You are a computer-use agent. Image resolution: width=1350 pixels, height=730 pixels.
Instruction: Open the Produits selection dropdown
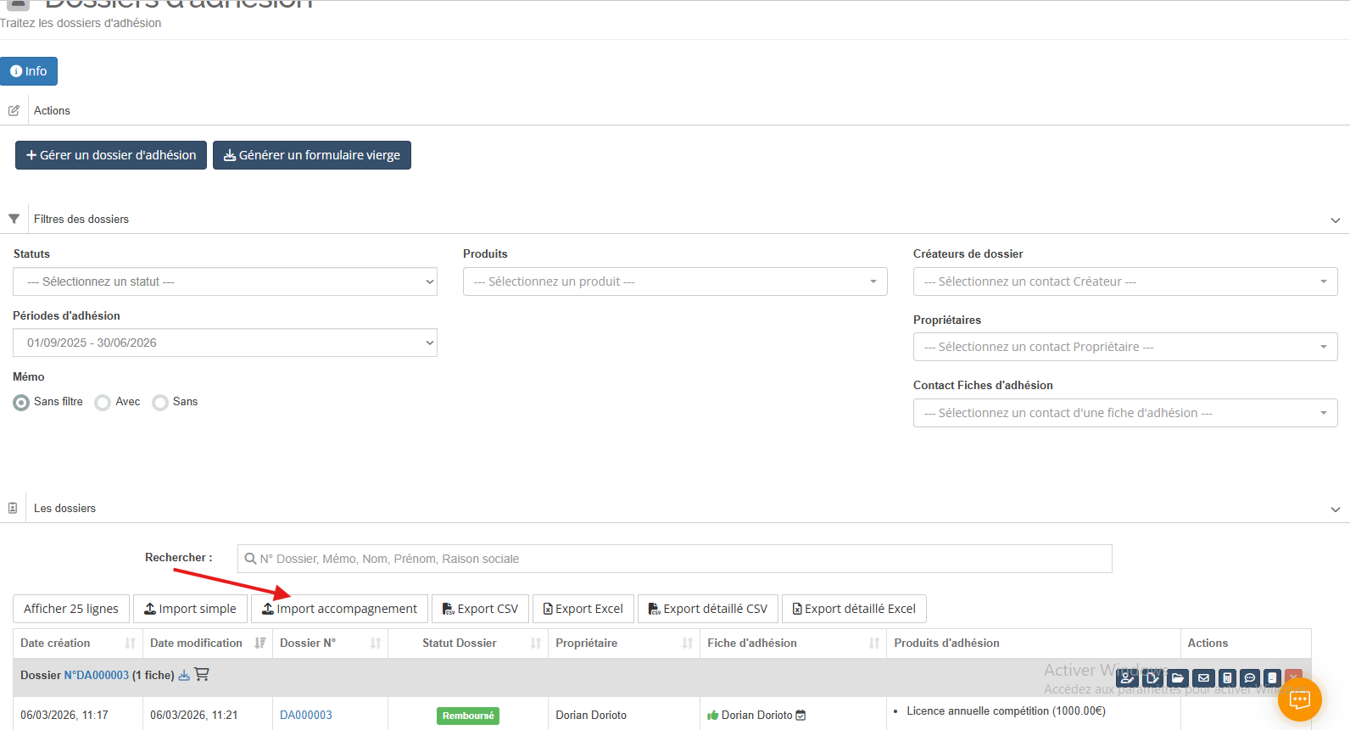tap(675, 281)
